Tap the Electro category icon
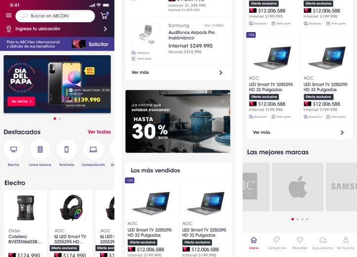 [x=14, y=149]
